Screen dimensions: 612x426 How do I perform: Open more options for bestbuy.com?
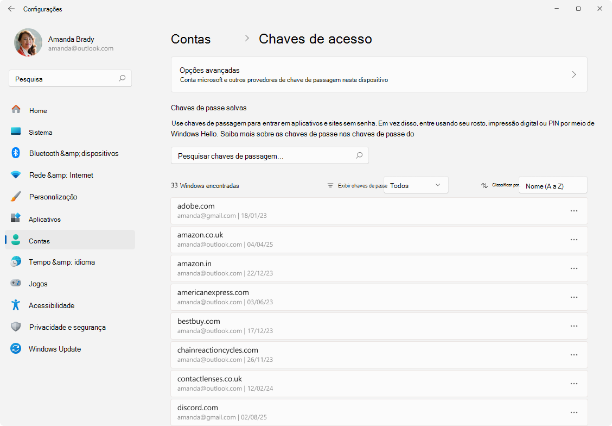point(574,326)
